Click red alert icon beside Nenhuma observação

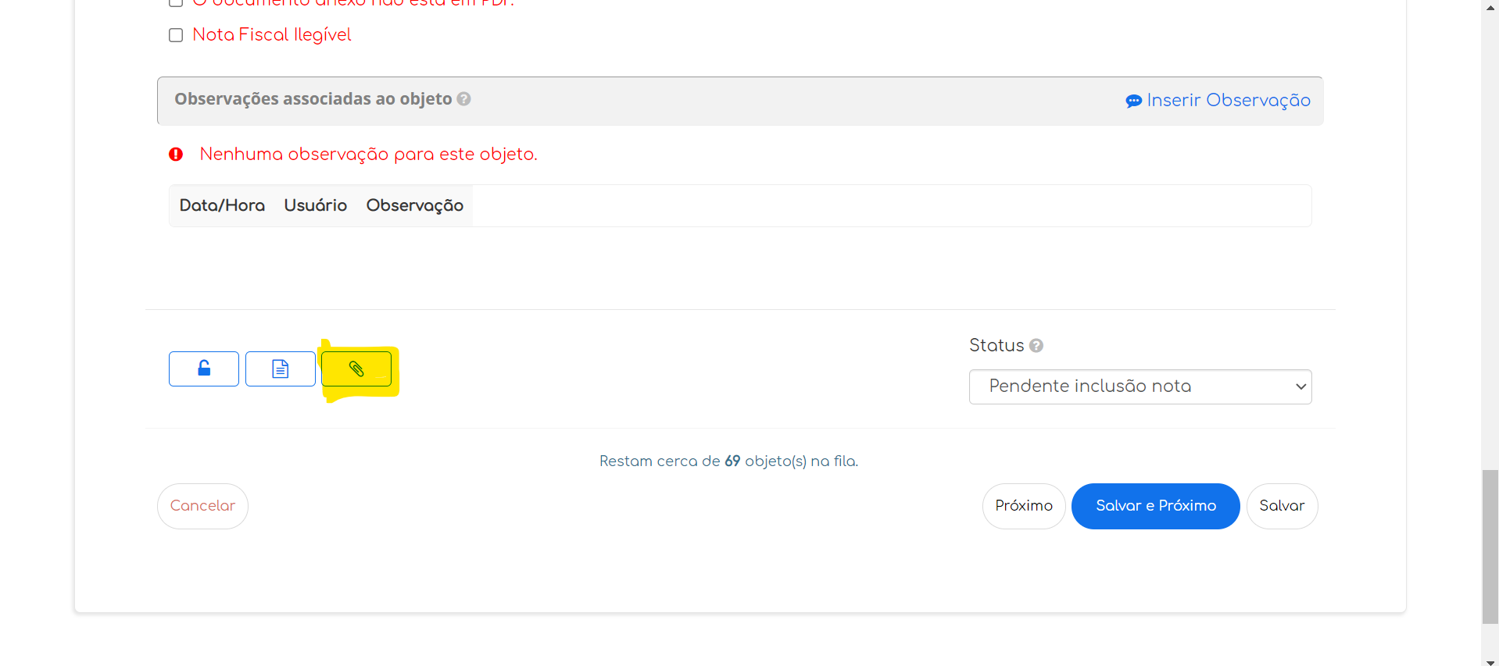click(x=176, y=154)
